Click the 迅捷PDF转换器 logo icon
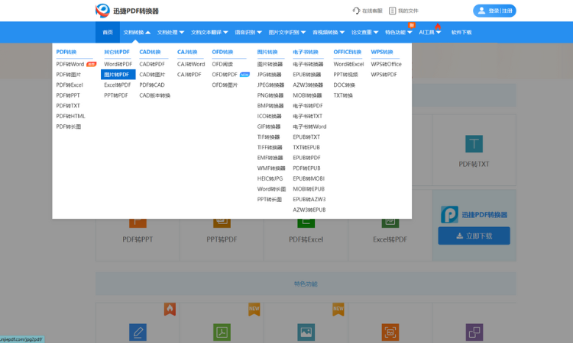 pyautogui.click(x=103, y=11)
